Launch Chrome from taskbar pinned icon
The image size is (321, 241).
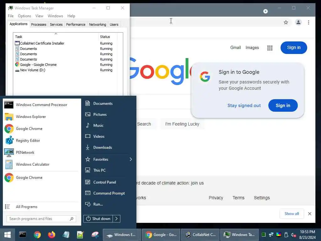tap(37, 235)
